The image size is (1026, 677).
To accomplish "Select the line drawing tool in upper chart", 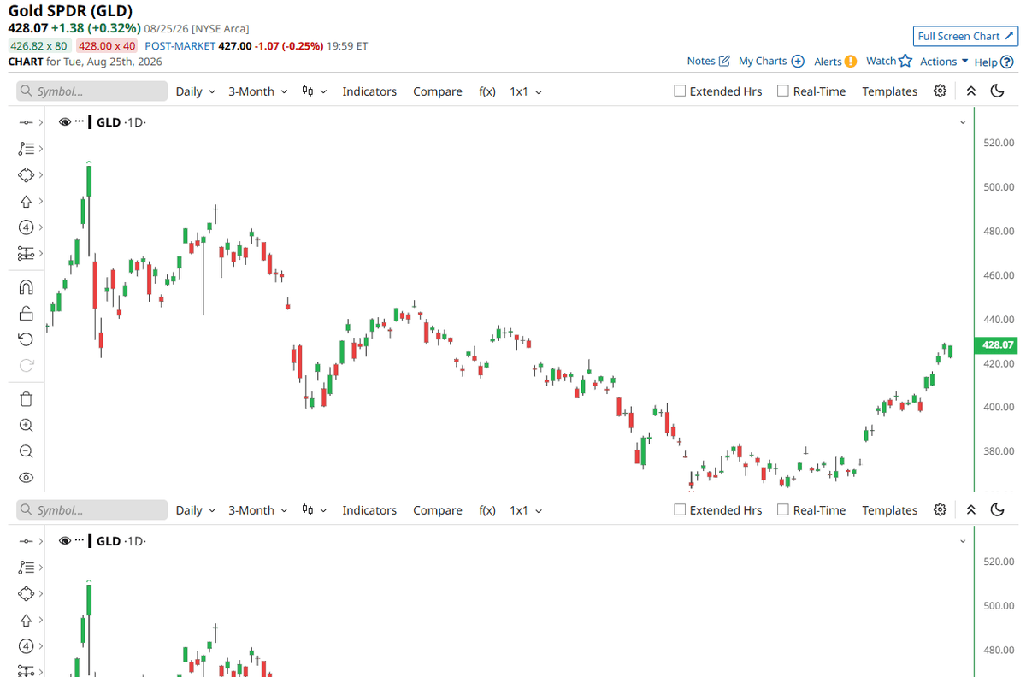I will pos(26,122).
